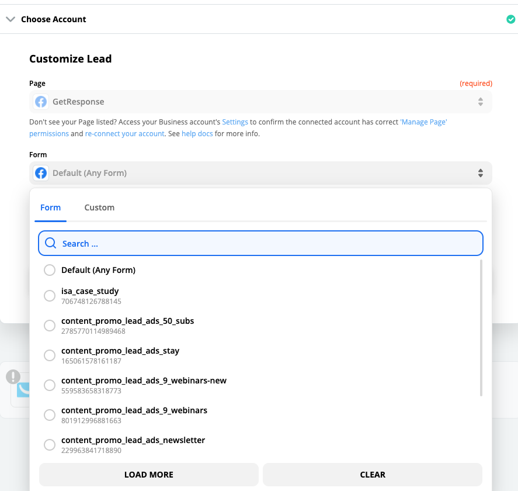
Task: Open the Page dropdown showing GetResponse
Action: click(260, 102)
